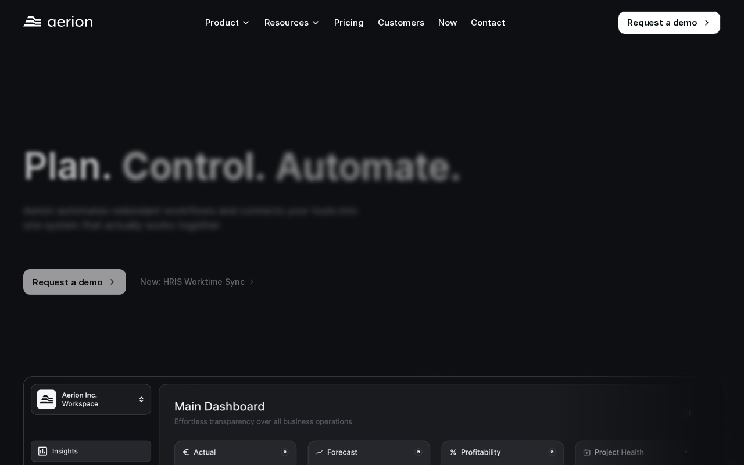Go to the Pricing page
The width and height of the screenshot is (744, 465).
[349, 23]
